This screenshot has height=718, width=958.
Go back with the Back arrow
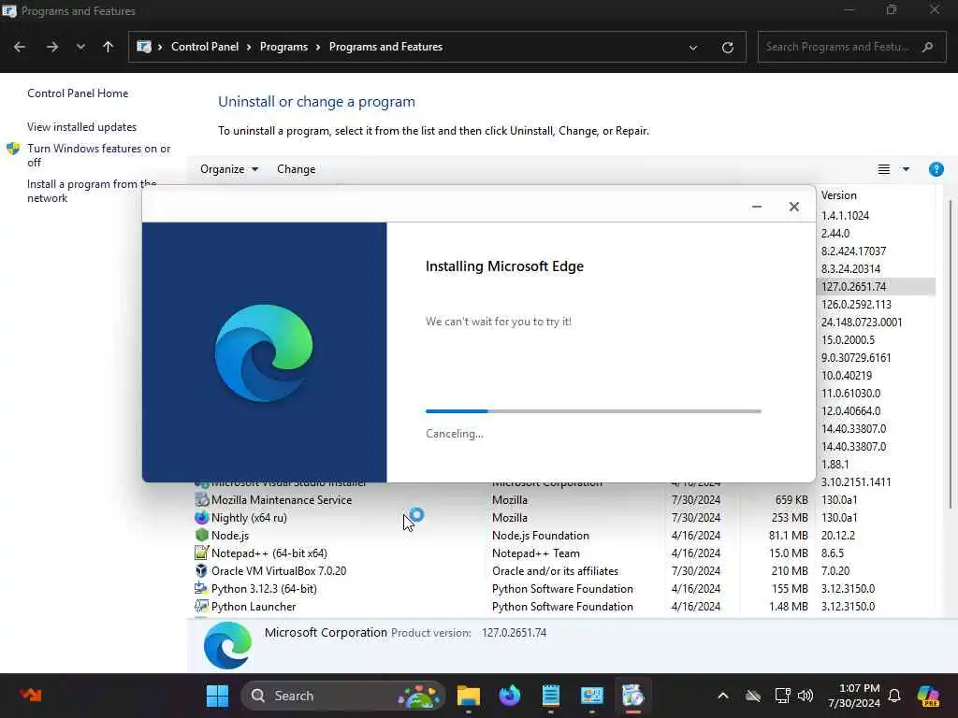20,47
